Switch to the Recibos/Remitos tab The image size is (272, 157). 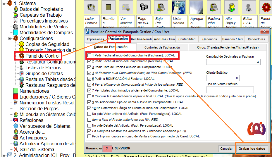click(142, 39)
